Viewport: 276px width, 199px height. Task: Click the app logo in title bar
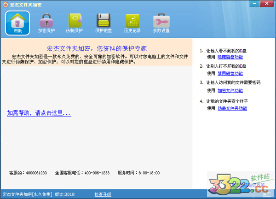coord(5,5)
